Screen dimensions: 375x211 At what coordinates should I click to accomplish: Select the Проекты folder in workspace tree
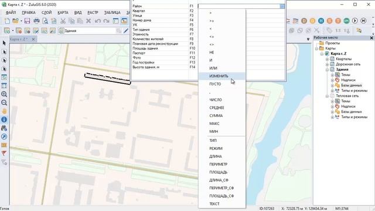[332, 43]
